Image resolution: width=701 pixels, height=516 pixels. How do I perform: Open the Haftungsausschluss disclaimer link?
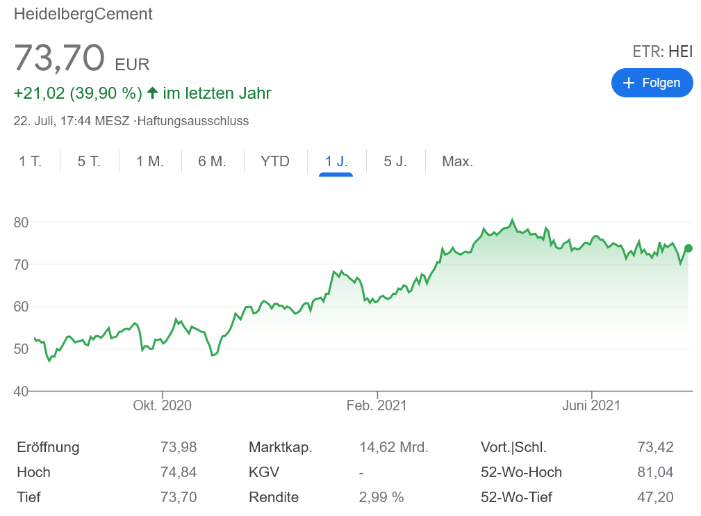tap(193, 121)
